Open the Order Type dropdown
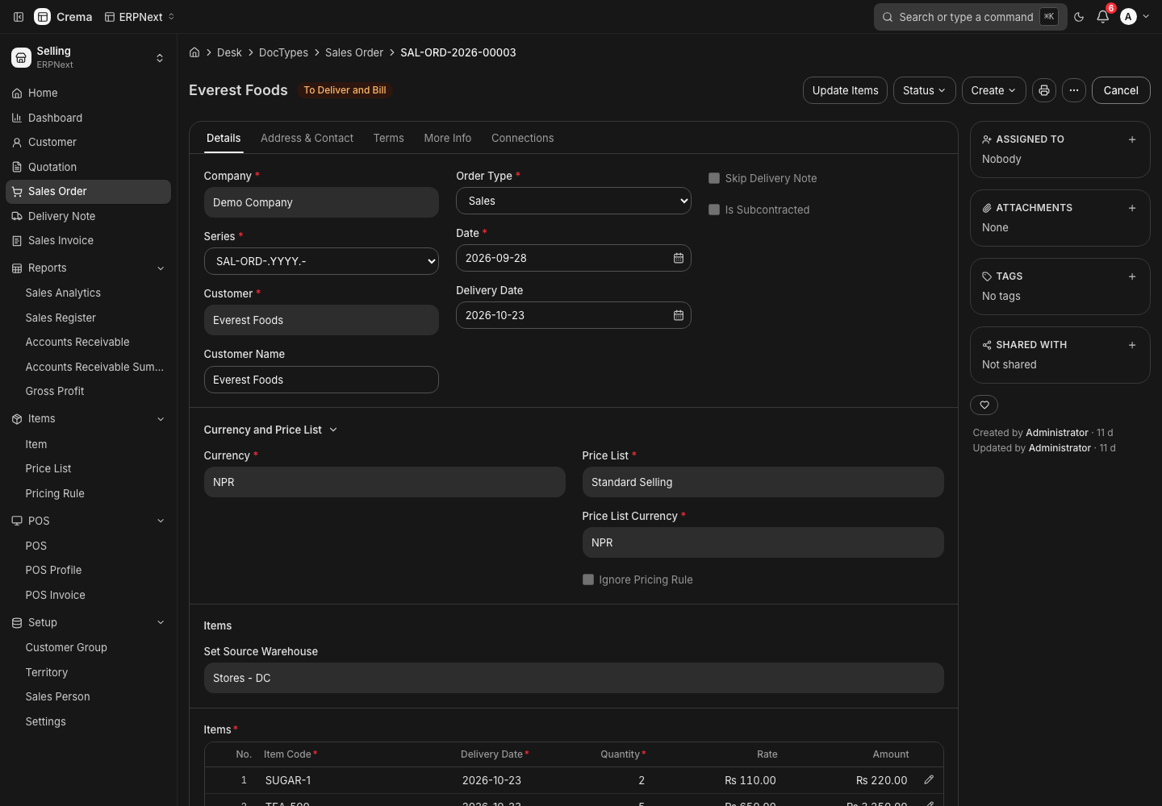The image size is (1162, 806). pyautogui.click(x=574, y=201)
